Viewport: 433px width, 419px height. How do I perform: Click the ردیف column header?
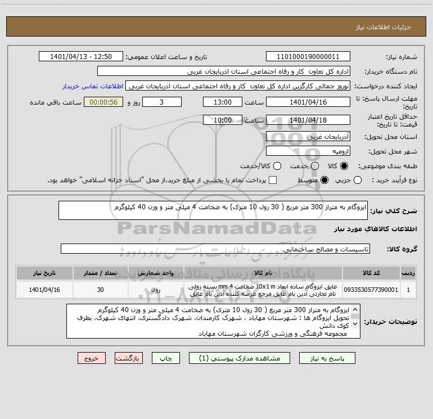(408, 273)
